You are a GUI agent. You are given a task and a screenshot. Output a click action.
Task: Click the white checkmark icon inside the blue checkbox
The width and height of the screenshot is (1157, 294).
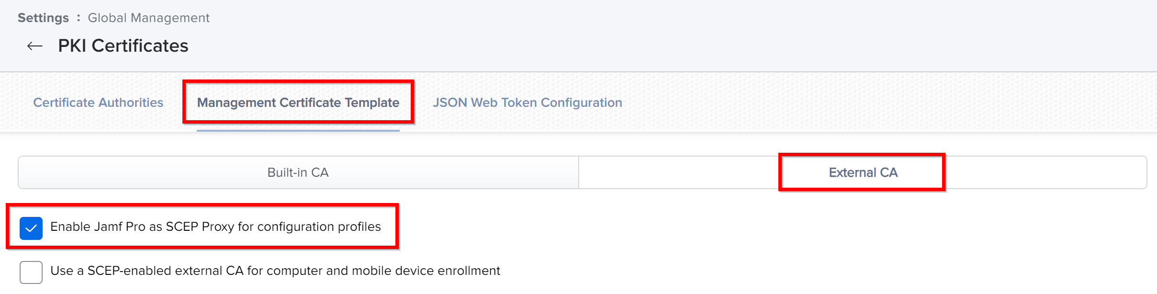click(x=31, y=228)
